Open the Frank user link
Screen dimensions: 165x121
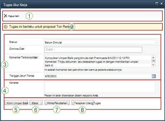point(49,49)
